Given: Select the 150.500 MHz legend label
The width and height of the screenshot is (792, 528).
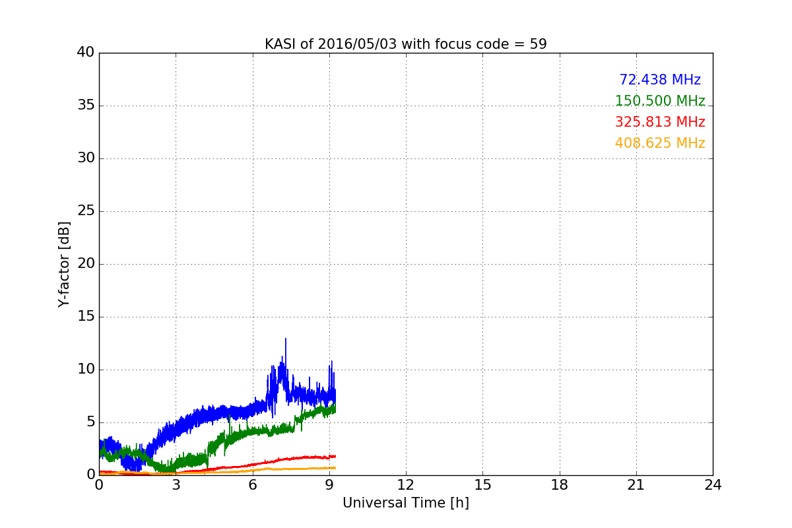Looking at the screenshot, I should (x=660, y=101).
